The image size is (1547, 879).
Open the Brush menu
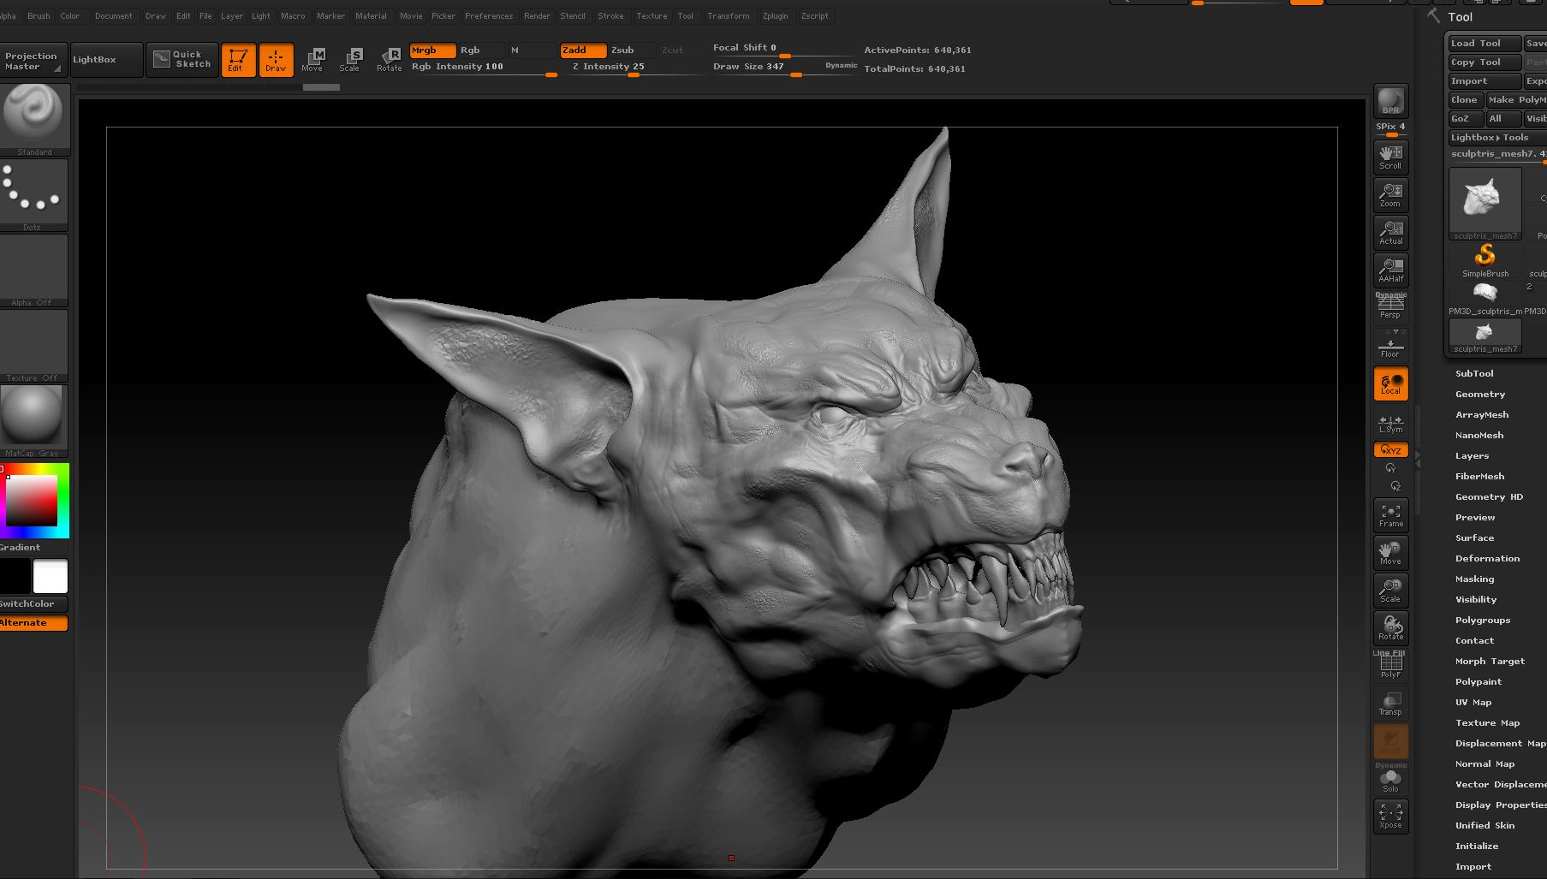pyautogui.click(x=39, y=16)
